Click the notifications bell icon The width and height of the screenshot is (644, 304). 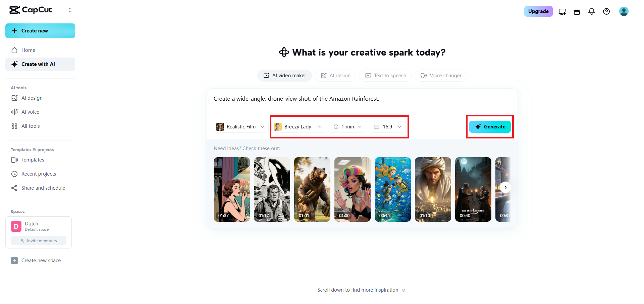592,11
